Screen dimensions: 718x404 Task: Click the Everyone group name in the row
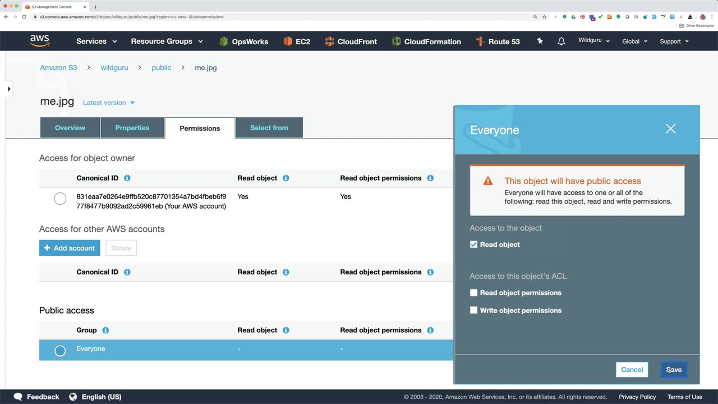[91, 349]
